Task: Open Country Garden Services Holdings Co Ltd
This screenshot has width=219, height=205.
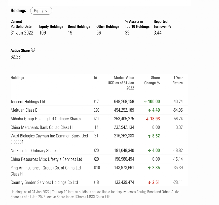Action: [44, 182]
